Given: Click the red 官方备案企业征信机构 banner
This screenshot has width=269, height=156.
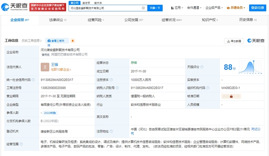Looking at the screenshot, I should [48, 7].
